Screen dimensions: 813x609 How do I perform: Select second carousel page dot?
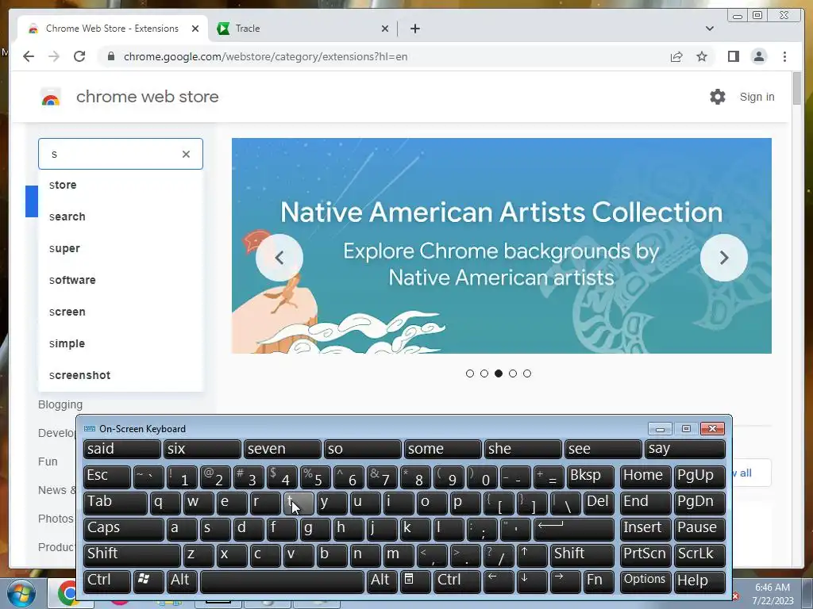(x=484, y=373)
